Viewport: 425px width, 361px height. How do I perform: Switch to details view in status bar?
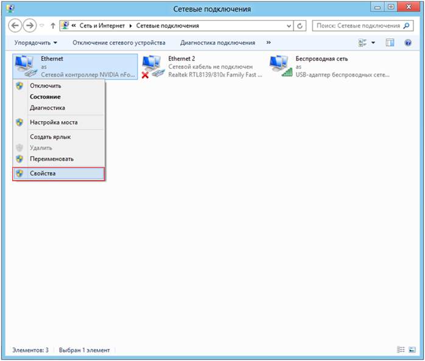[x=401, y=349]
